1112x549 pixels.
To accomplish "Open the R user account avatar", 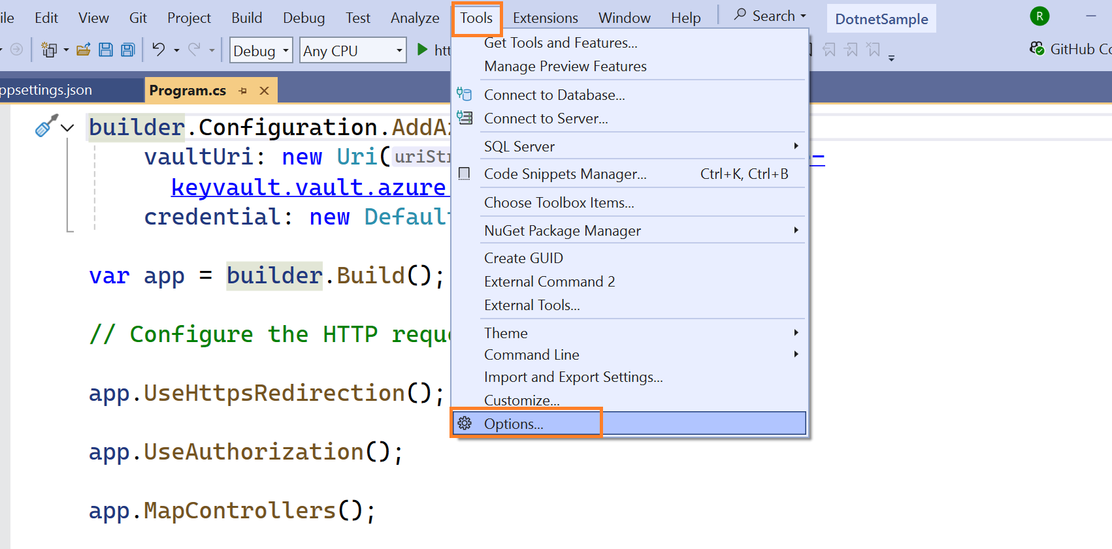I will (1039, 16).
